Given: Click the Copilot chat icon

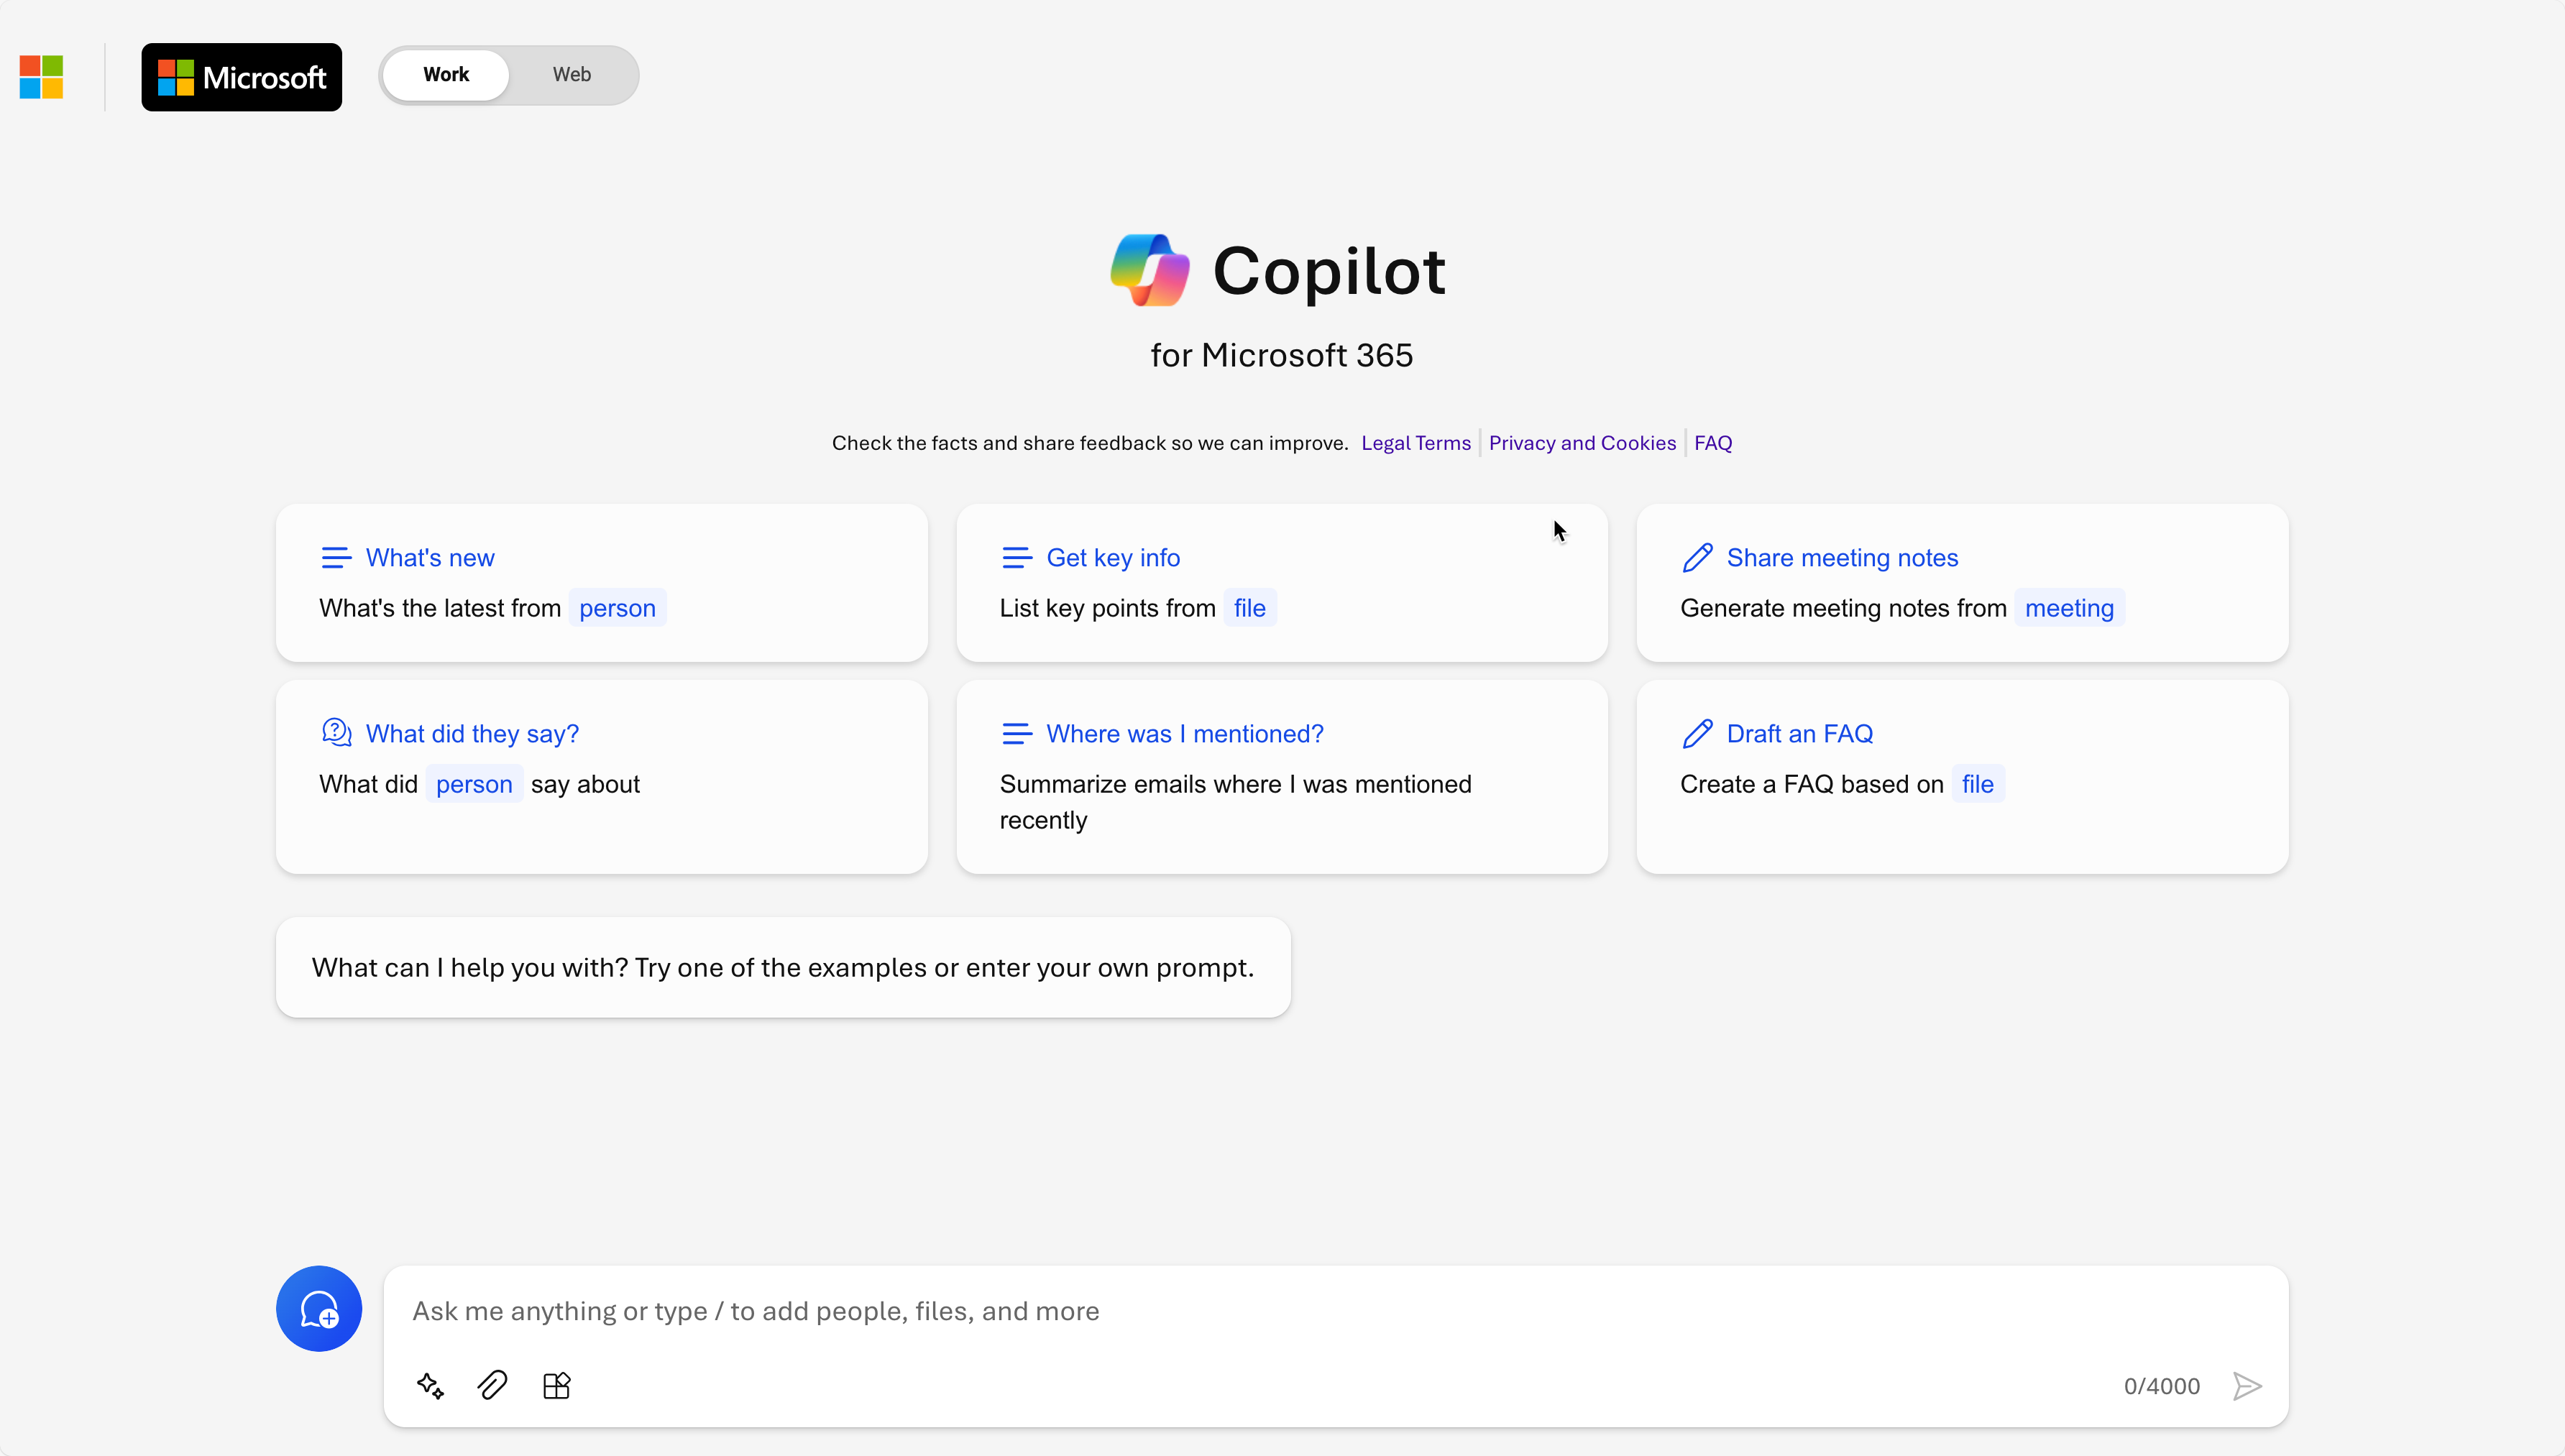Looking at the screenshot, I should pos(319,1307).
